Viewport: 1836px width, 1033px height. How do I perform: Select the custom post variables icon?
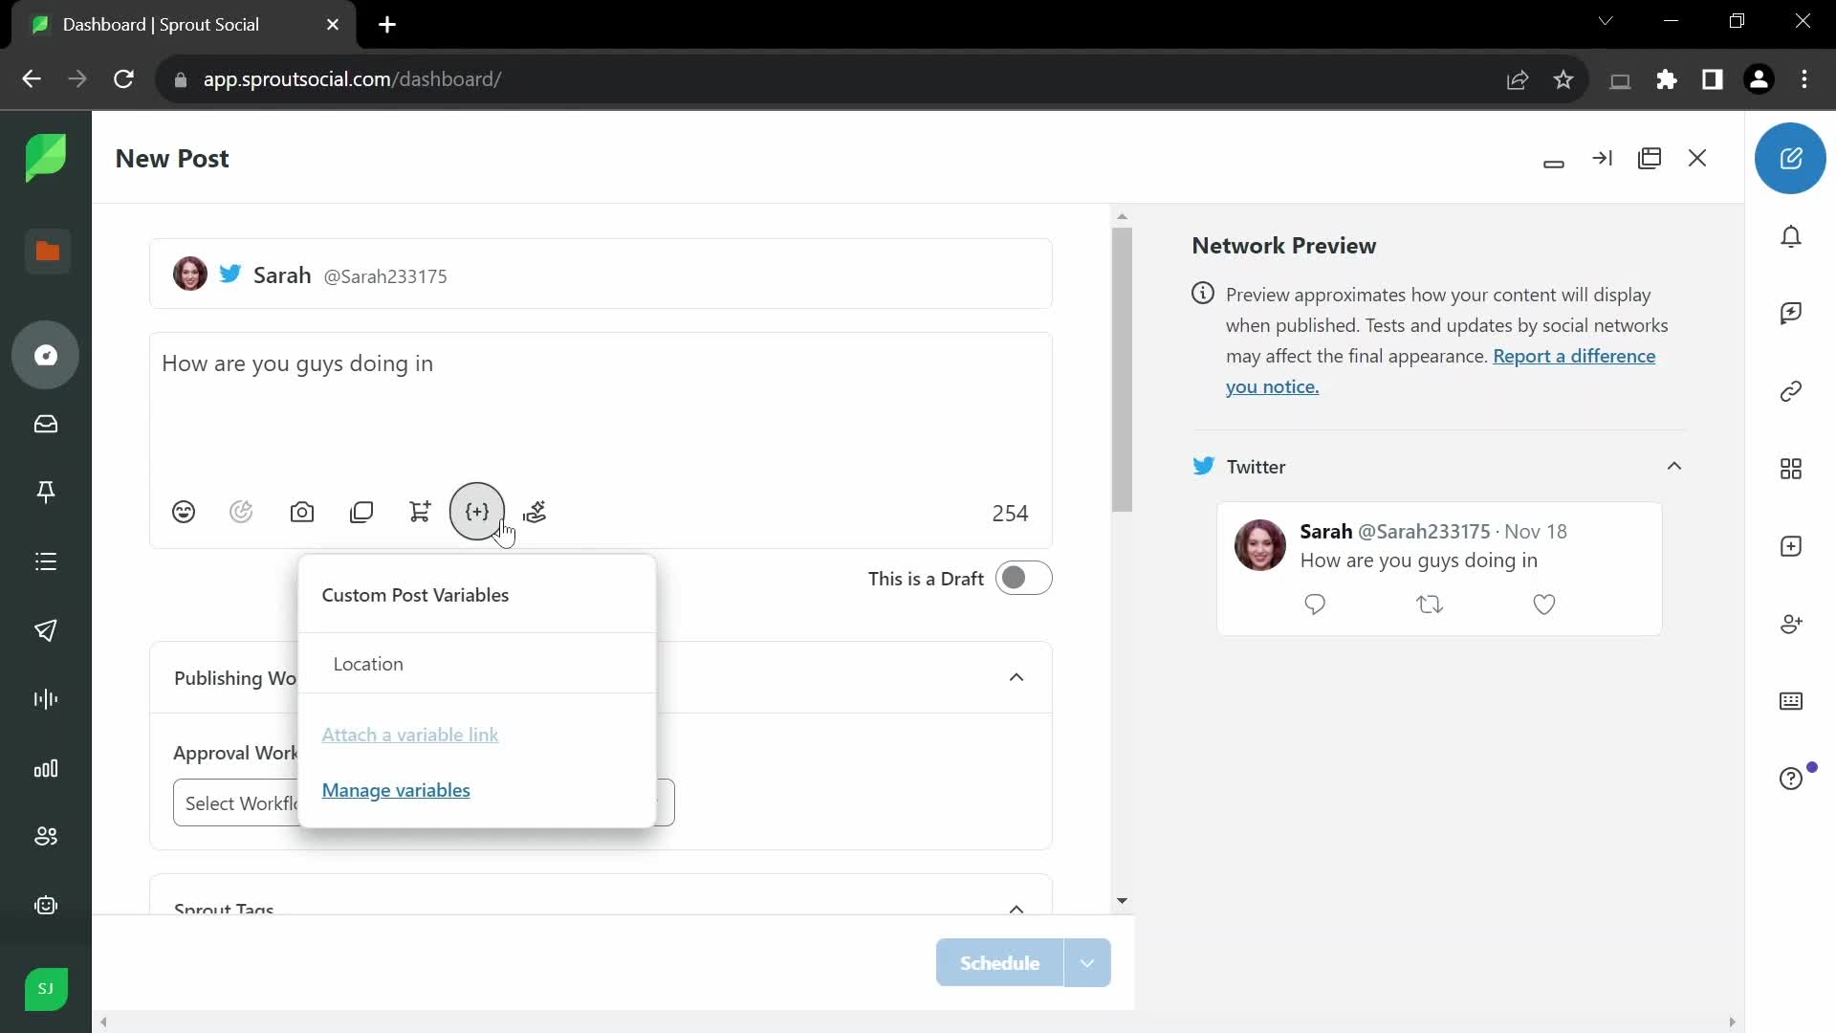pos(476,512)
